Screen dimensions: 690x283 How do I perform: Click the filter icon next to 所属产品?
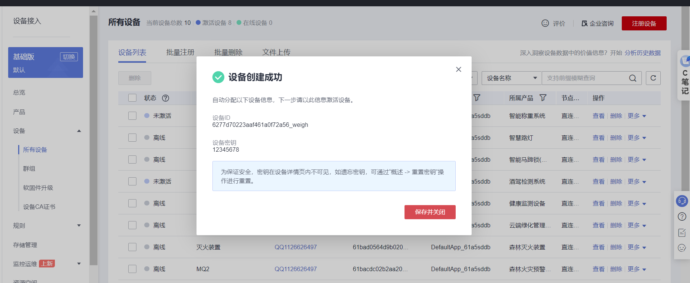pos(543,98)
